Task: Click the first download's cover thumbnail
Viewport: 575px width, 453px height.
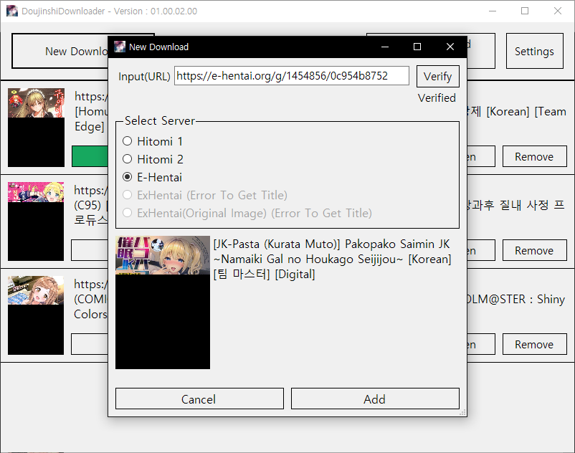Action: click(x=37, y=128)
